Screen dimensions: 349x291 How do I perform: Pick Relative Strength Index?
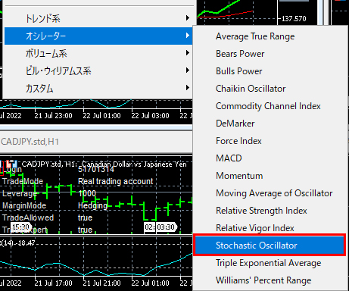click(x=270, y=211)
